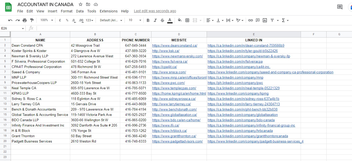
Task: Select column E header
Action: tap(254, 34)
